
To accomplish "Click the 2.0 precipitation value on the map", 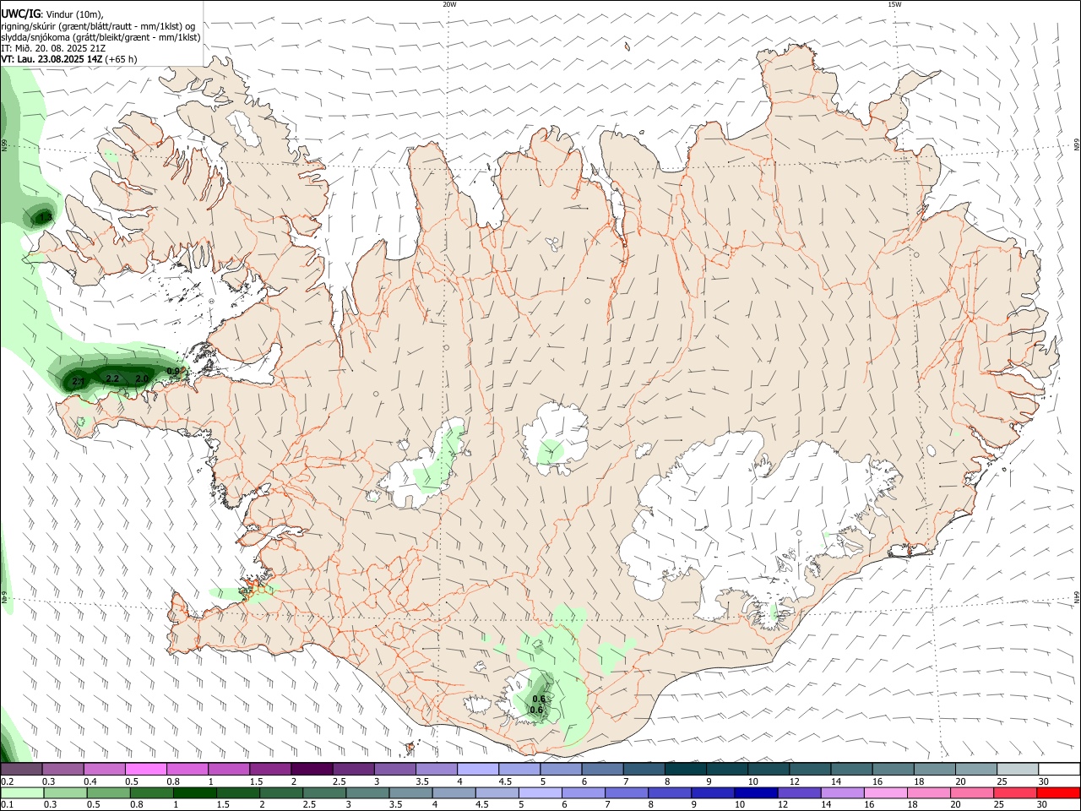I will coord(142,378).
